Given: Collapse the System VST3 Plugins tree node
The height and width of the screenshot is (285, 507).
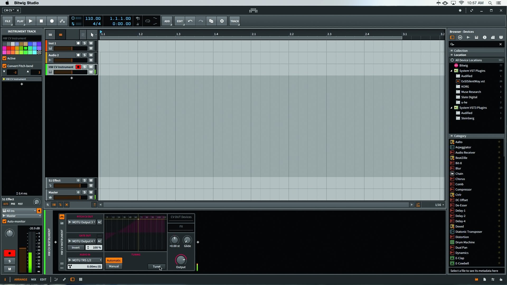Looking at the screenshot, I should point(451,108).
